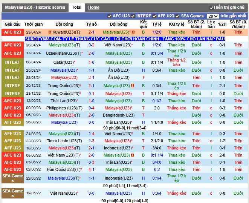The height and width of the screenshot is (203, 249).
Task: Click INTERF league cell for 08/04/24
Action: coord(12,62)
